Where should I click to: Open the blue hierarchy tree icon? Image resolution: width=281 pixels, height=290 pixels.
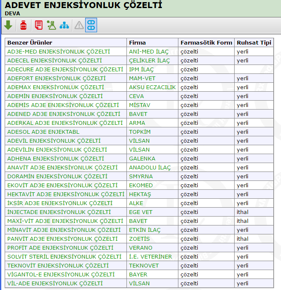coord(64,25)
